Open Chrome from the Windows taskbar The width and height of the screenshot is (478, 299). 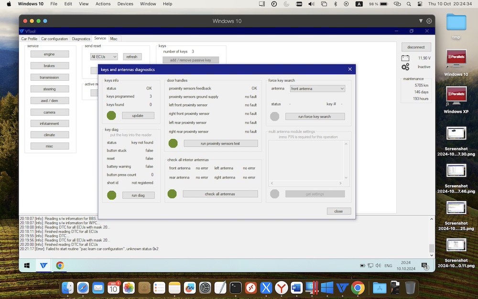click(60, 266)
